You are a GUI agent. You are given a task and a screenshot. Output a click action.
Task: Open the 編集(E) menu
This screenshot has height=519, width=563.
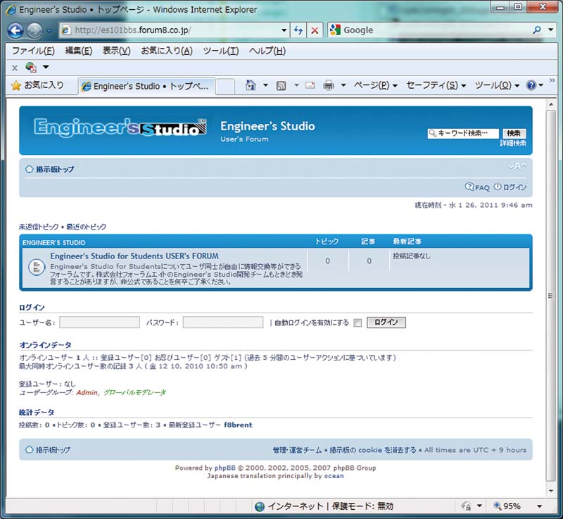[79, 51]
